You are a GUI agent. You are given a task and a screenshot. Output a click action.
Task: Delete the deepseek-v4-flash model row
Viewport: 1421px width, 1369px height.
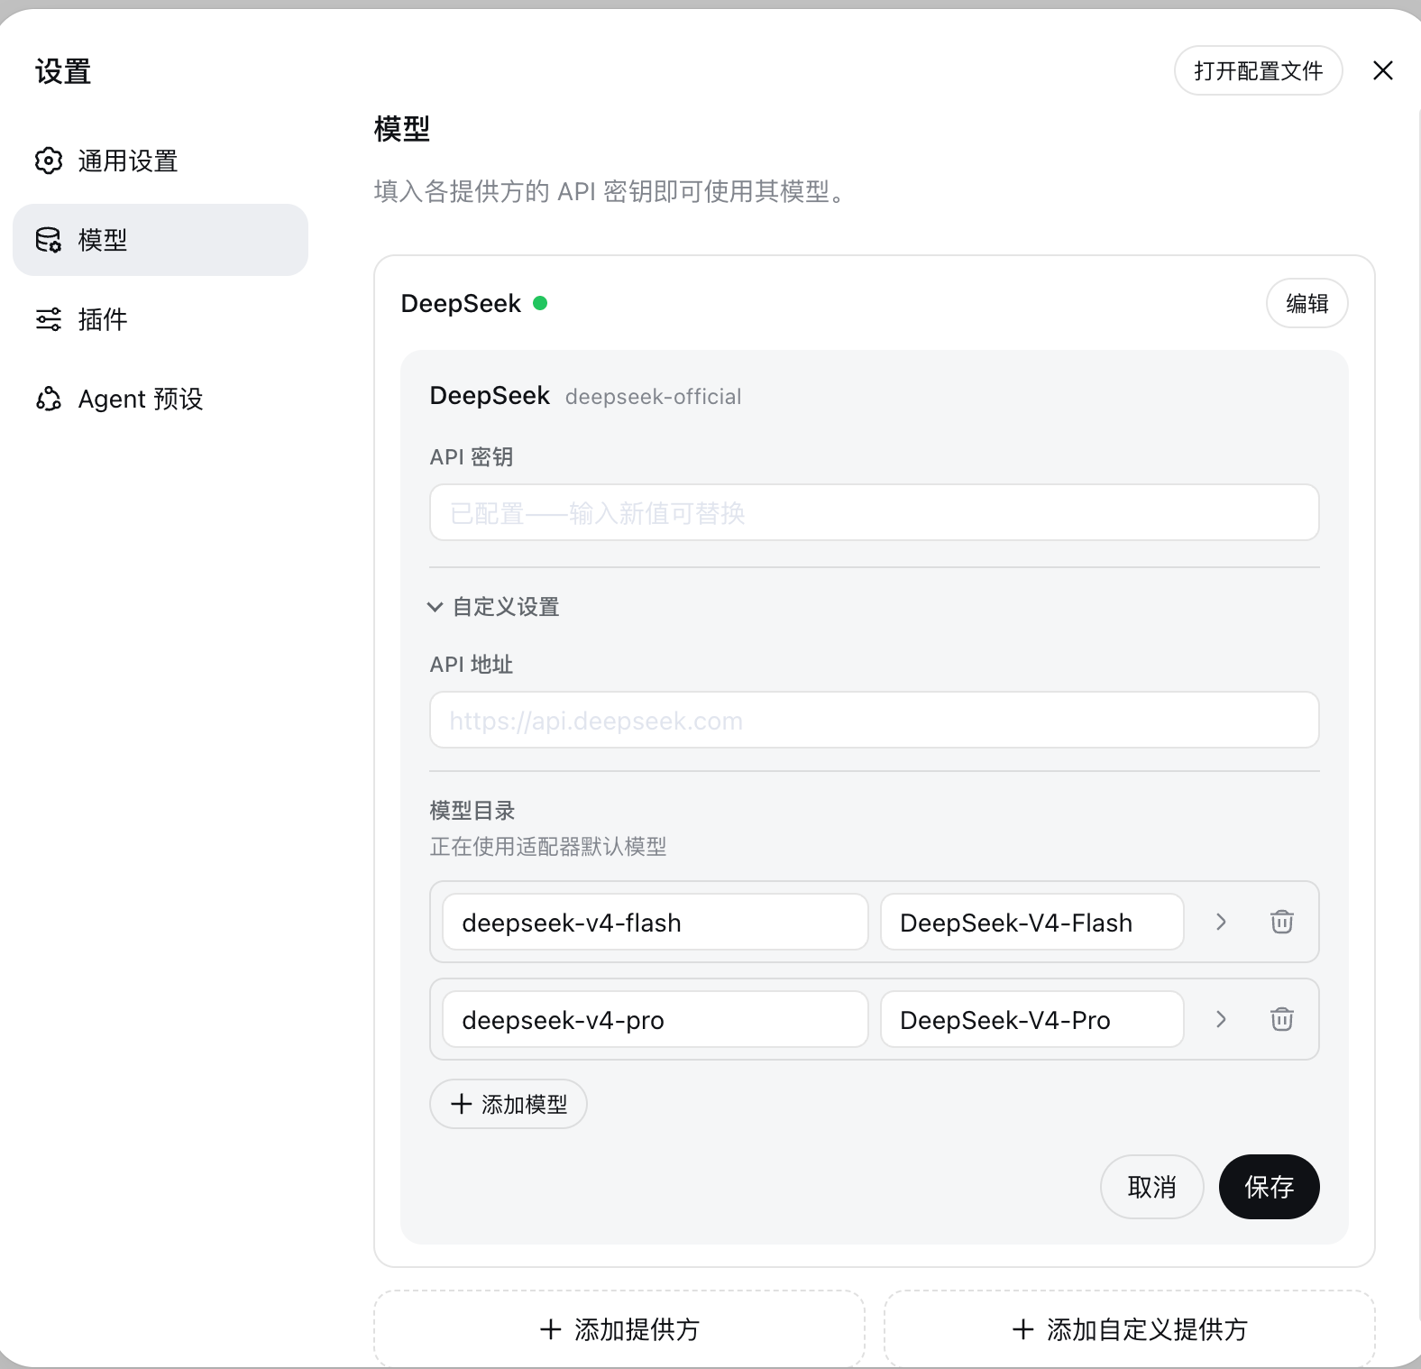pos(1282,922)
